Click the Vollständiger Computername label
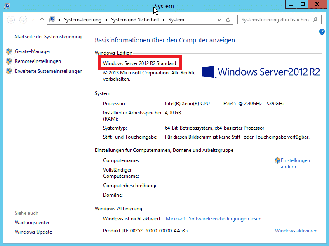This screenshot has width=329, height=246. (x=121, y=173)
